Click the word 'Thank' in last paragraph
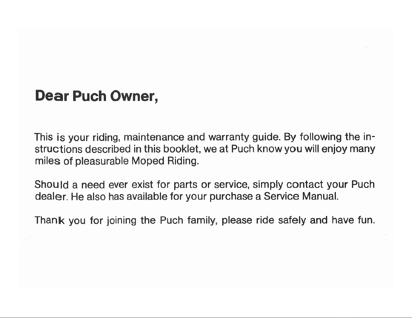Image resolution: width=412 pixels, height=318 pixels. click(x=49, y=220)
